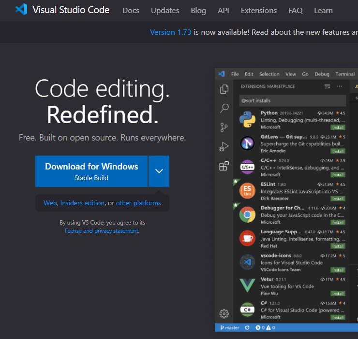Viewport: 358px width, 339px height.
Task: Open the Run and Debug icon
Action: (224, 147)
